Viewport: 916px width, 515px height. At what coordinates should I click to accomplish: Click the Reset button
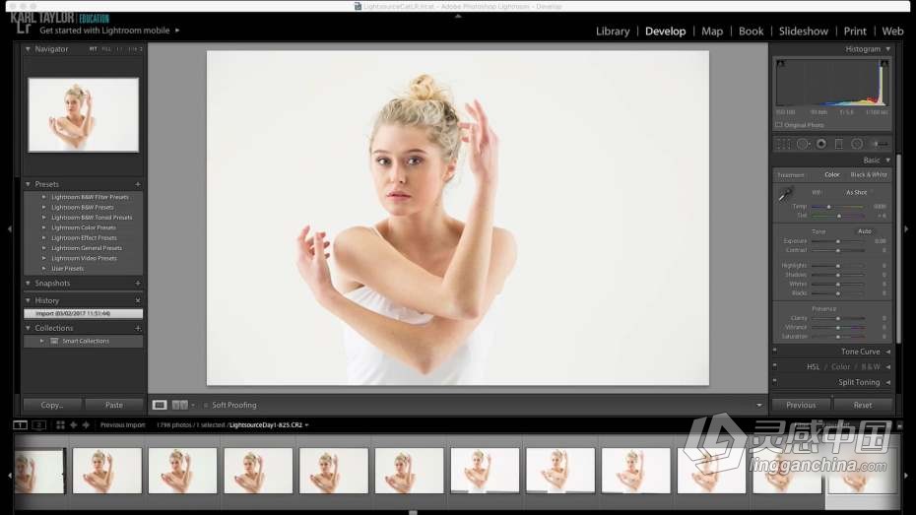862,405
